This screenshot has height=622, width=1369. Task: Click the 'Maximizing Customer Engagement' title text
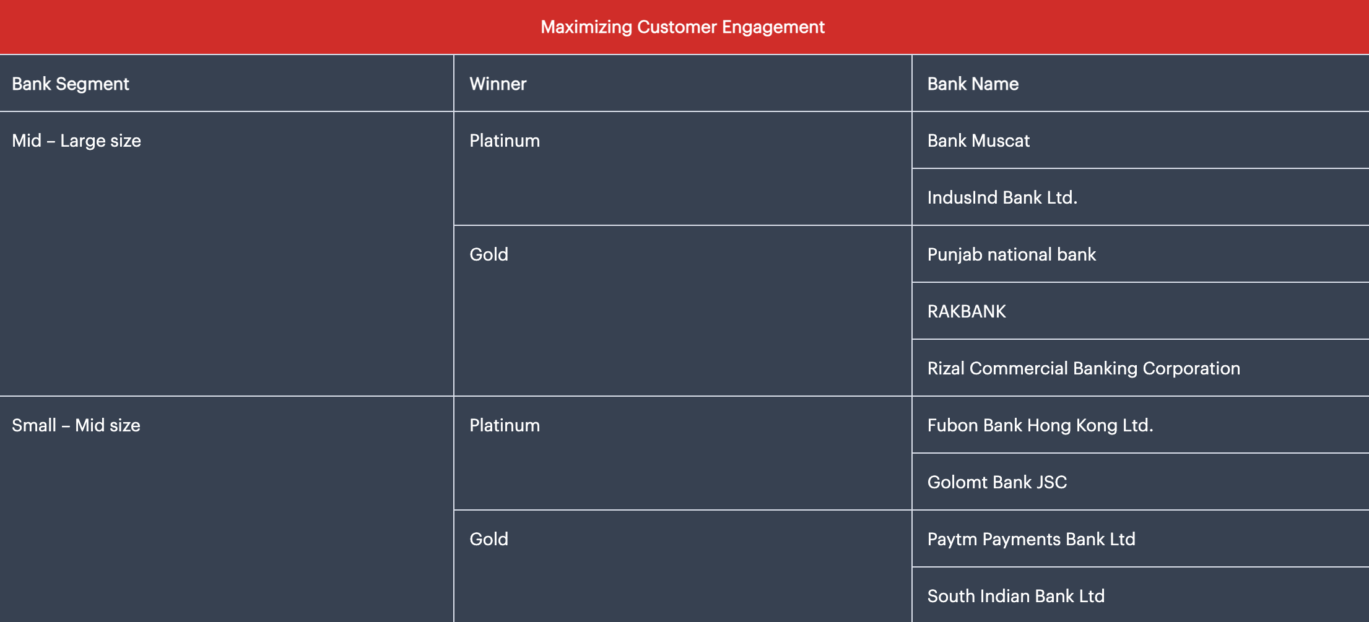point(682,27)
